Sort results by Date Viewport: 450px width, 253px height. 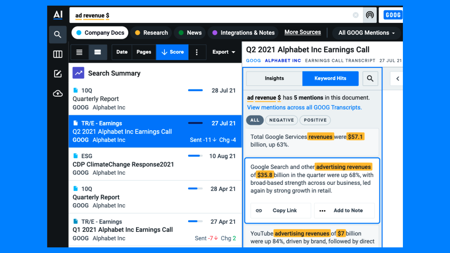pos(122,52)
